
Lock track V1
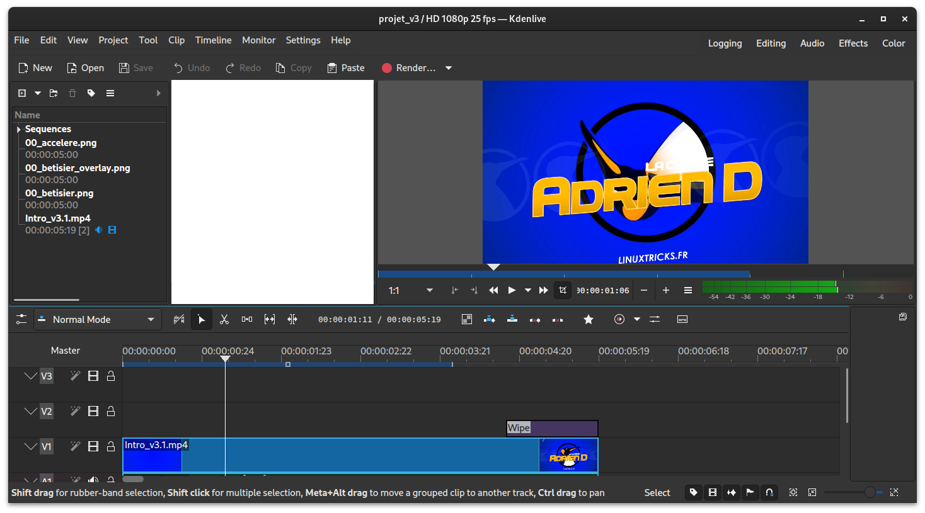pos(111,447)
